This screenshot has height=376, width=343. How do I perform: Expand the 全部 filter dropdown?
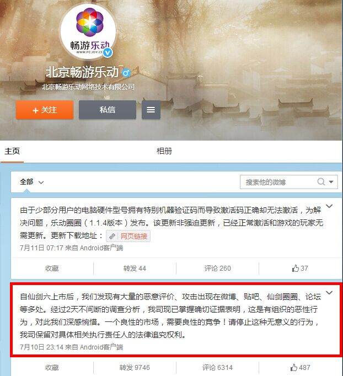coord(31,182)
